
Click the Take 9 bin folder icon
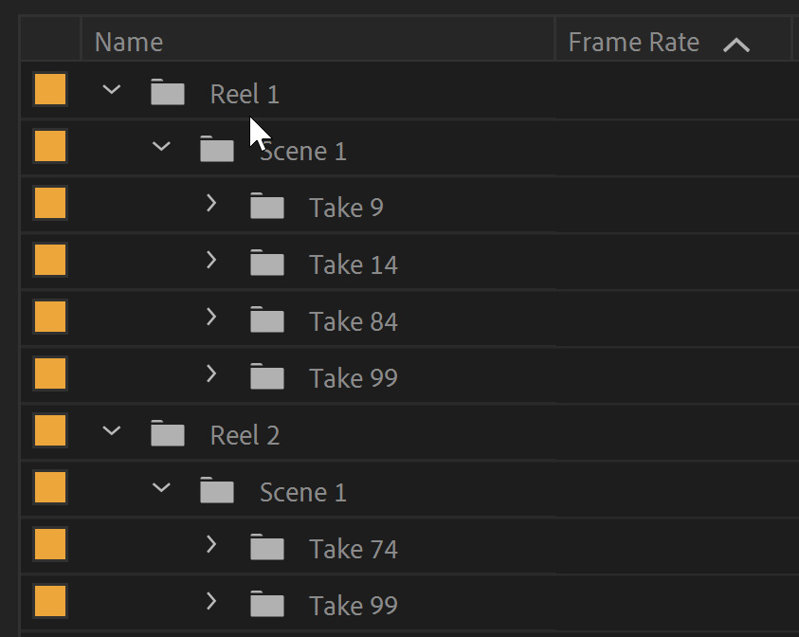(267, 206)
